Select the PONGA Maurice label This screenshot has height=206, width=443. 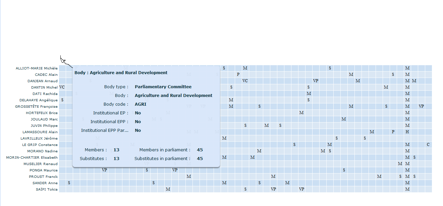pyautogui.click(x=44, y=170)
